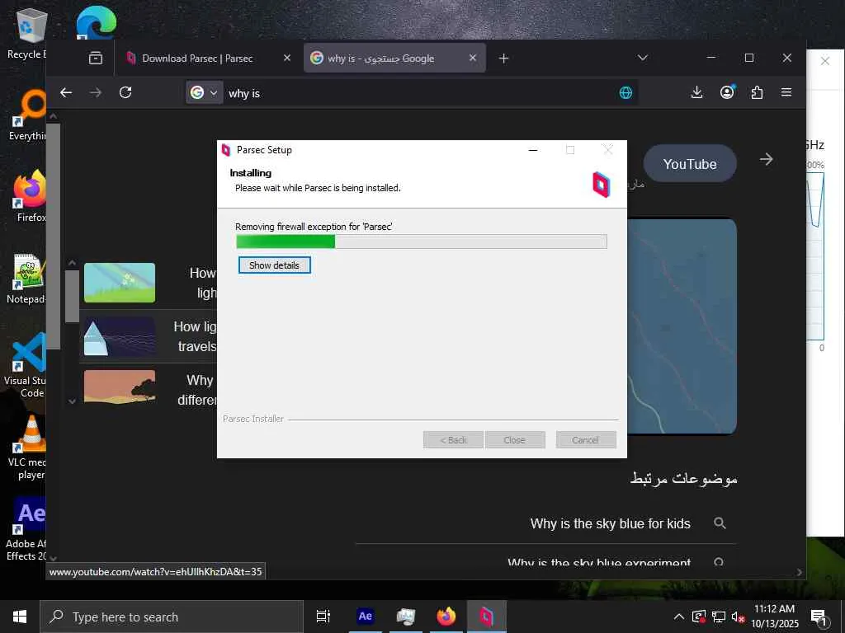This screenshot has height=633, width=845.
Task: Click the YouTube filter chip
Action: tap(690, 164)
